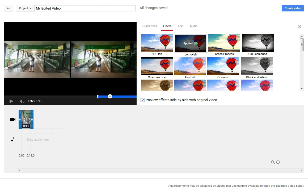Close the filters panel with X
Viewport: 308px width, 191px height.
tap(299, 27)
